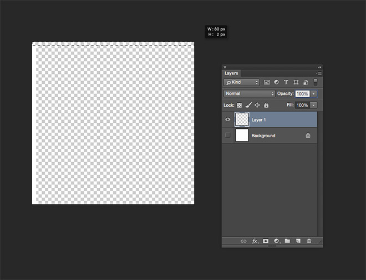Create a new layer
This screenshot has width=366, height=280.
(x=298, y=241)
